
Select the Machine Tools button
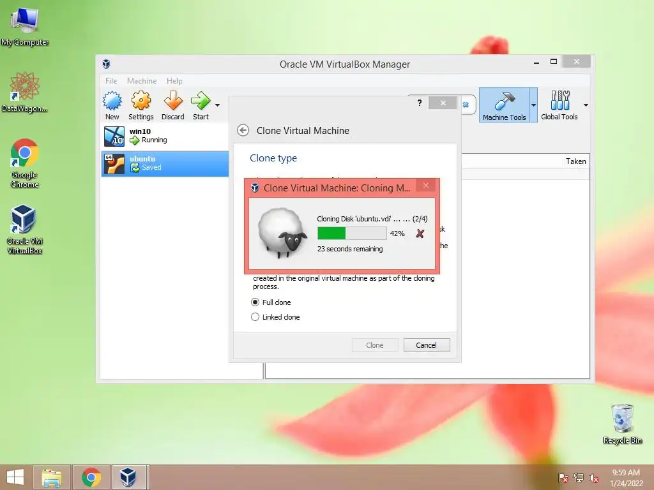pyautogui.click(x=505, y=105)
